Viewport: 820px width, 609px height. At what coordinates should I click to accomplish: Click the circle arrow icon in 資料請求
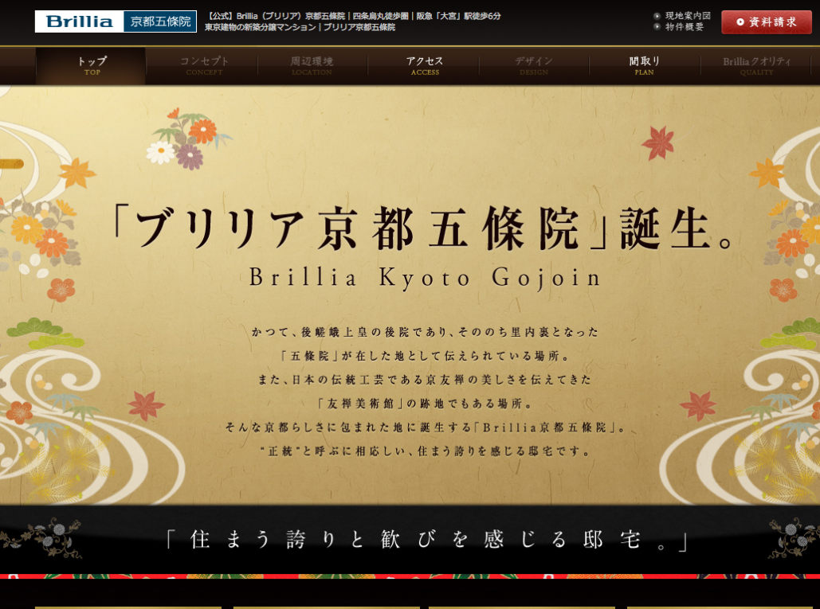(x=740, y=22)
